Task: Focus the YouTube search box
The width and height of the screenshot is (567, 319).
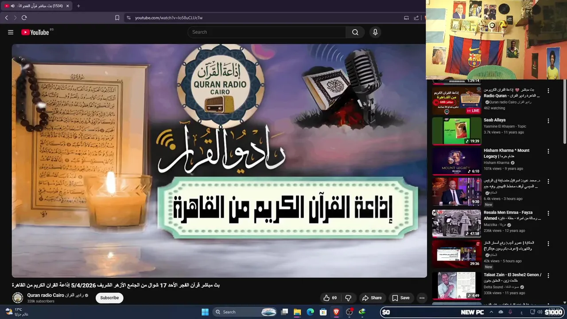Action: tap(267, 32)
